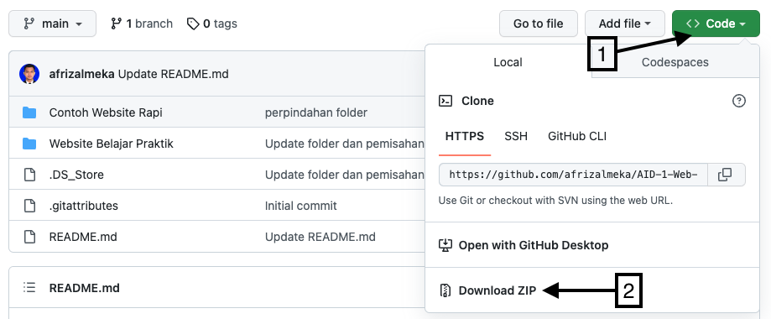
Task: Open the main branch dropdown
Action: [53, 24]
